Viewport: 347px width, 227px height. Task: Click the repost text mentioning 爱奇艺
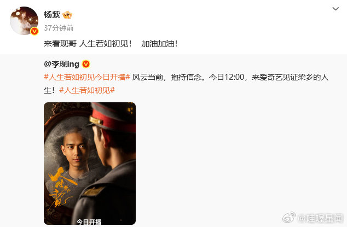(x=230, y=77)
